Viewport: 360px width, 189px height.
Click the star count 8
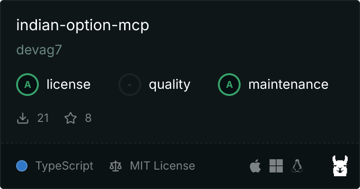[x=88, y=118]
